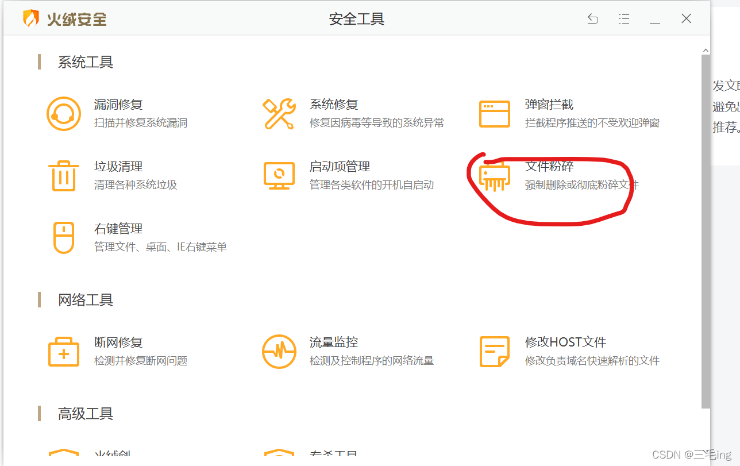Select the 修改HOST文件 title text
Screen dimensions: 740x466
tap(566, 342)
